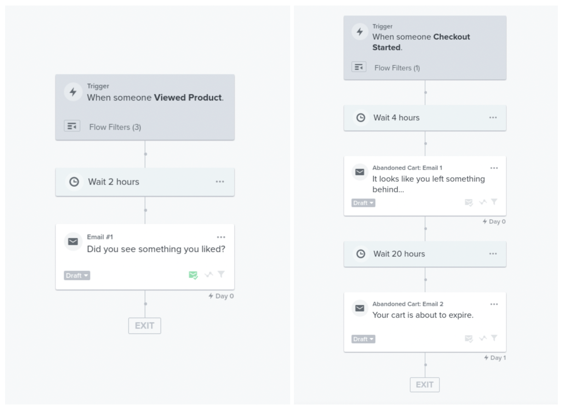Click EXIT at the end of the Viewed Product flow

(145, 325)
